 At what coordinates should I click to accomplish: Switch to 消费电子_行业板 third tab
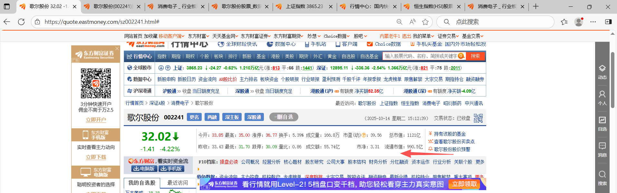[176, 6]
